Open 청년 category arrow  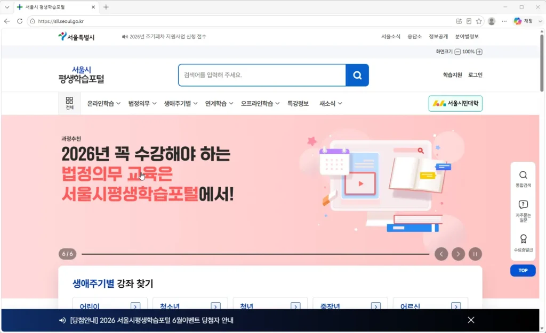pos(295,306)
